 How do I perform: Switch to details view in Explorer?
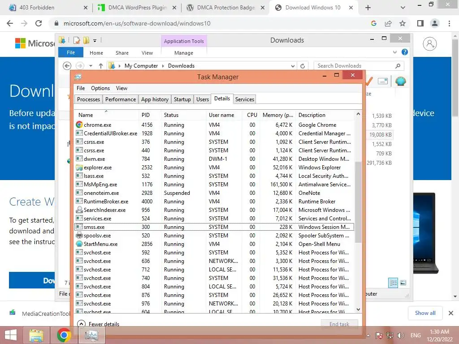pos(393,283)
